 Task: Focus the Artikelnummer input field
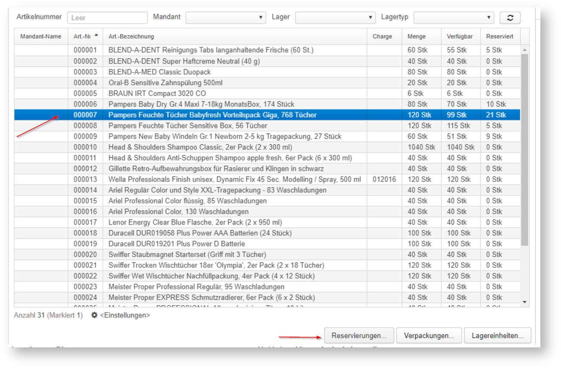[x=108, y=18]
